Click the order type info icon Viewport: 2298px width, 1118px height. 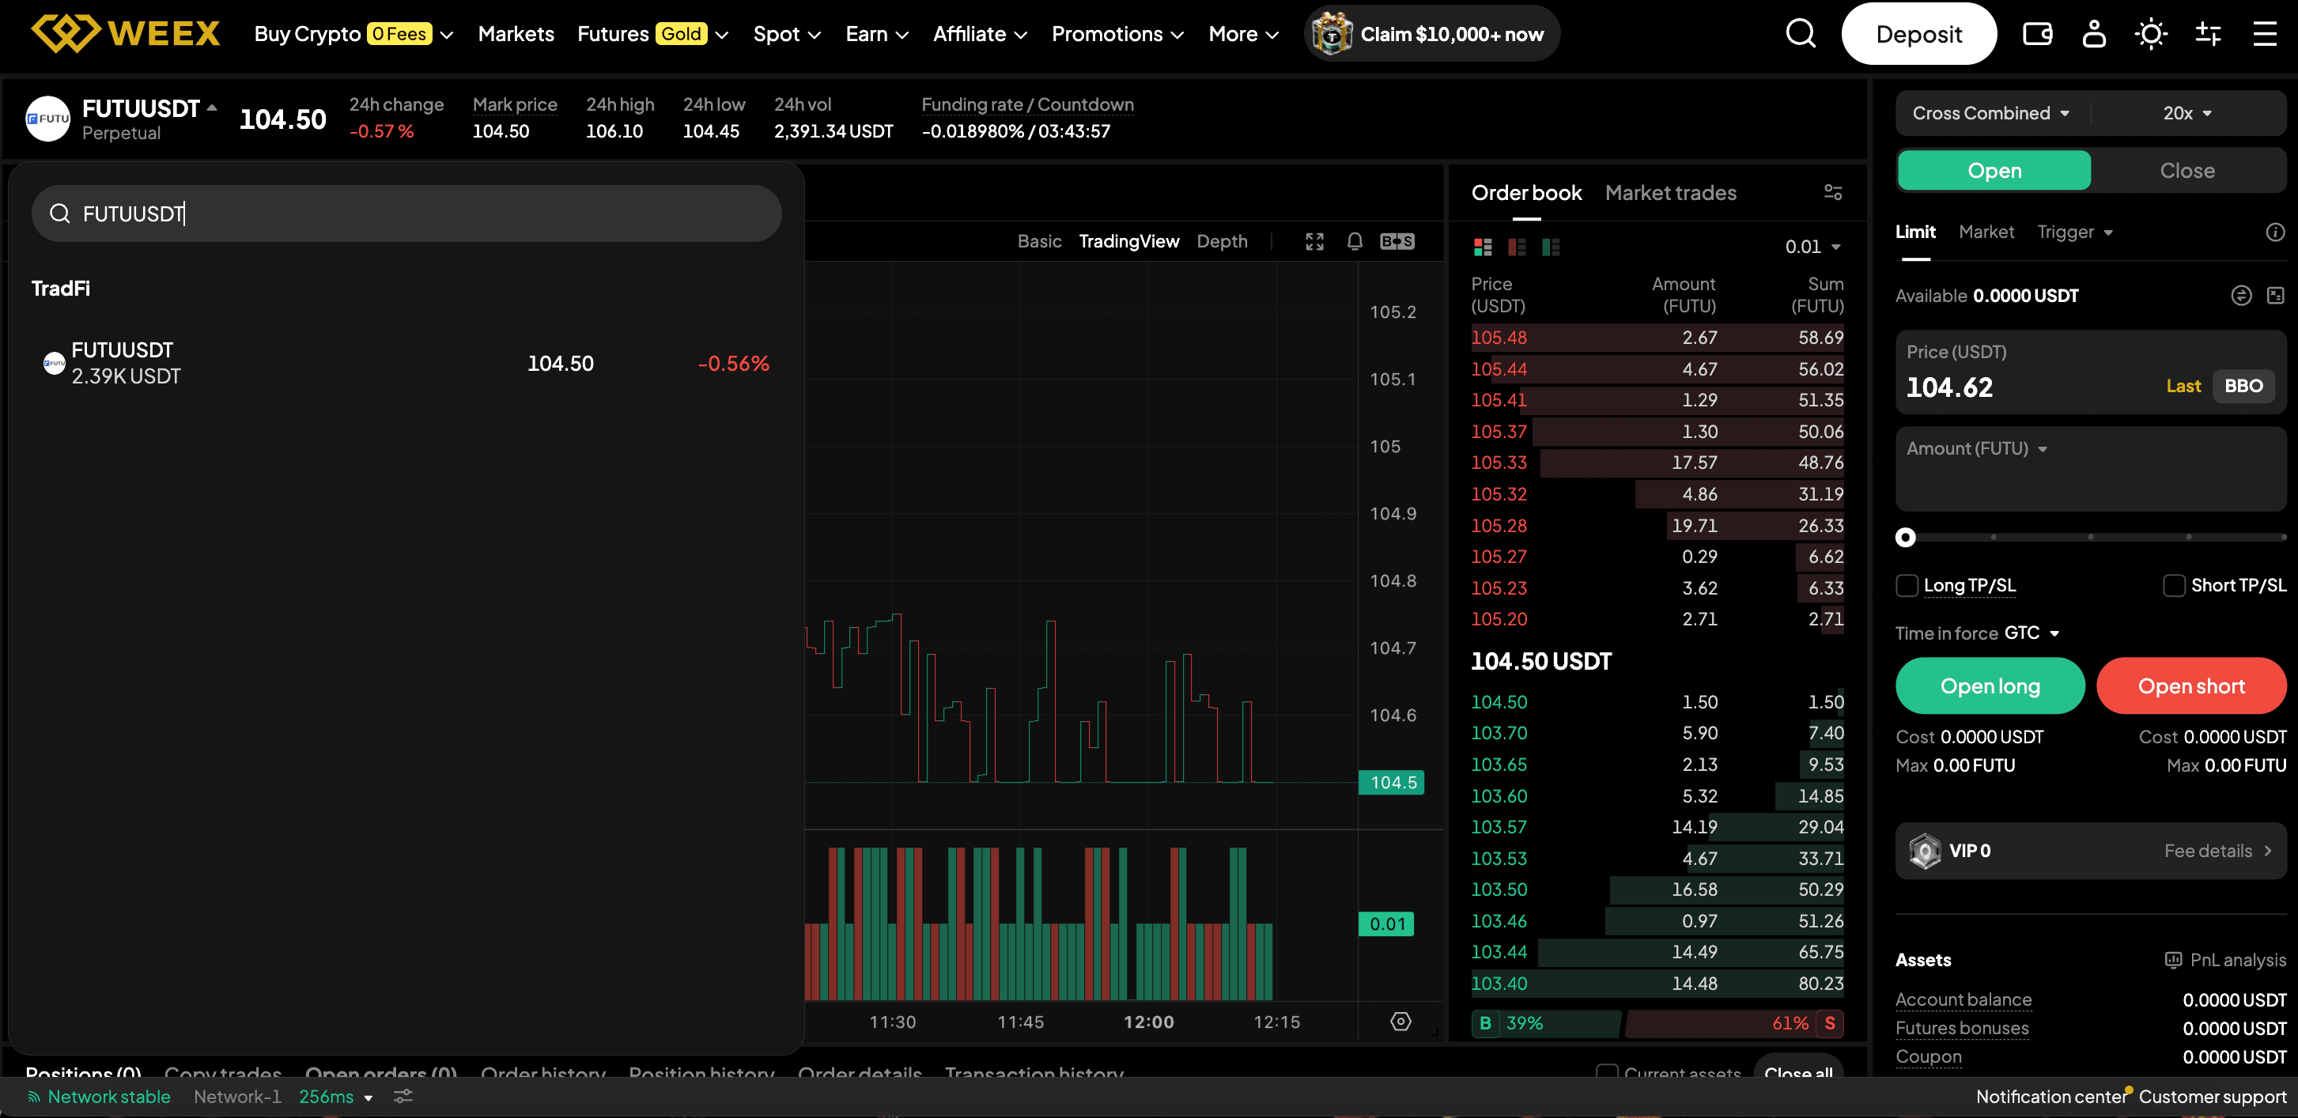coord(2275,232)
